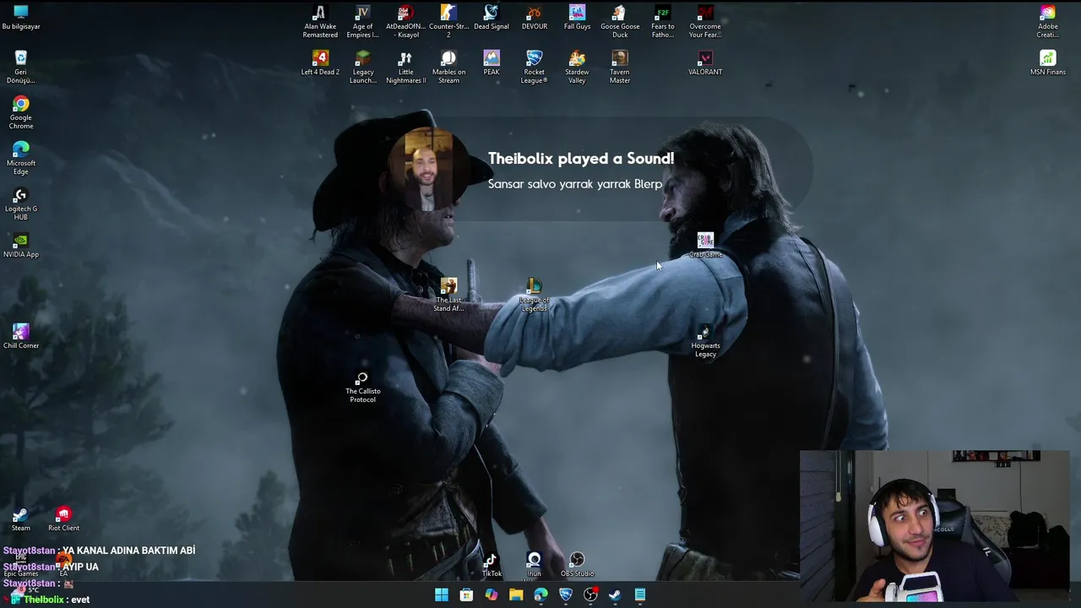This screenshot has width=1081, height=608.
Task: Switch to Edge in taskbar
Action: pos(540,595)
